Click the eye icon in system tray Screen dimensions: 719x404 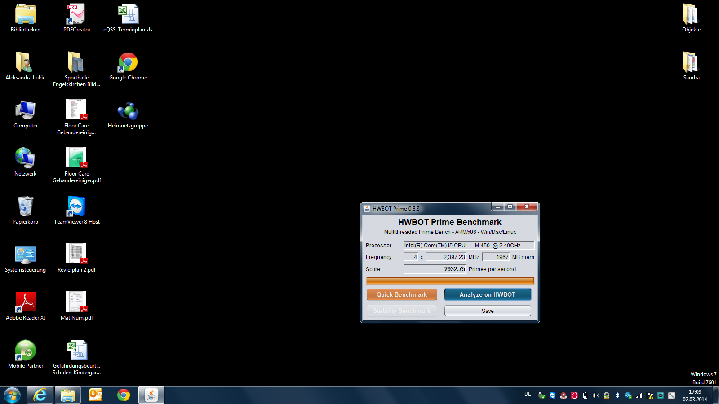tap(661, 395)
